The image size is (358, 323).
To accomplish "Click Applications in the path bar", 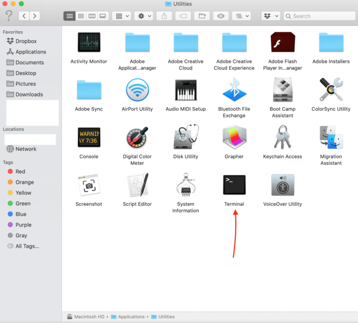I will (128, 317).
